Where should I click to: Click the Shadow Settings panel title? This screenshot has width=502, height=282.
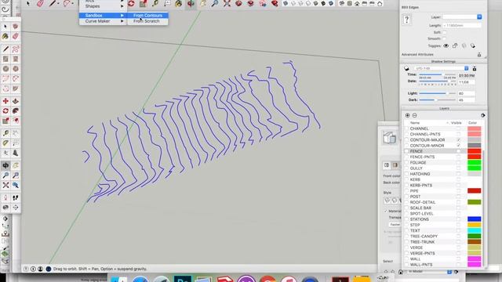tap(443, 61)
